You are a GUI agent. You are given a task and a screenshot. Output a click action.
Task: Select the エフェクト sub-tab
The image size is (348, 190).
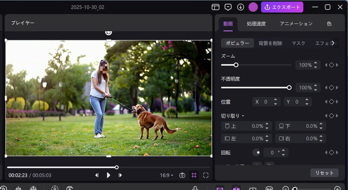coord(323,43)
